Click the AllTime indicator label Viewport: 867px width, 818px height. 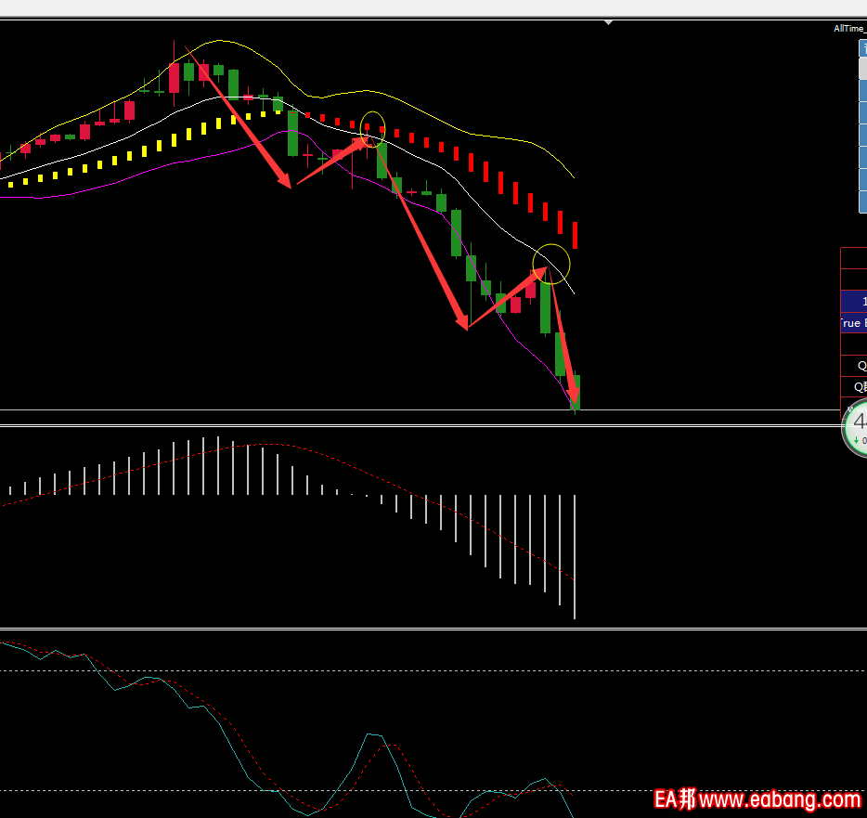coord(849,29)
